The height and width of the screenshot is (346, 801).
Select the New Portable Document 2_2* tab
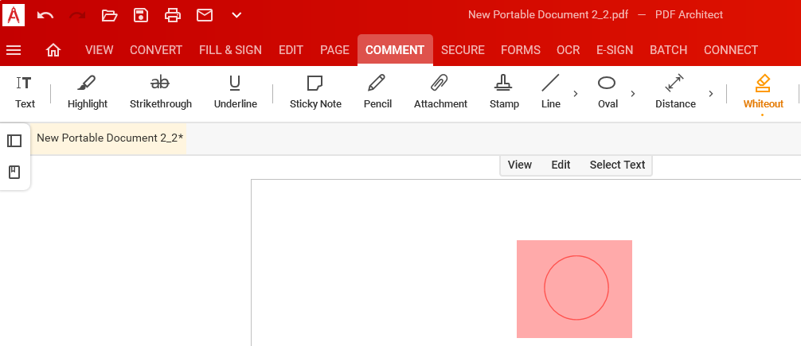pos(109,138)
